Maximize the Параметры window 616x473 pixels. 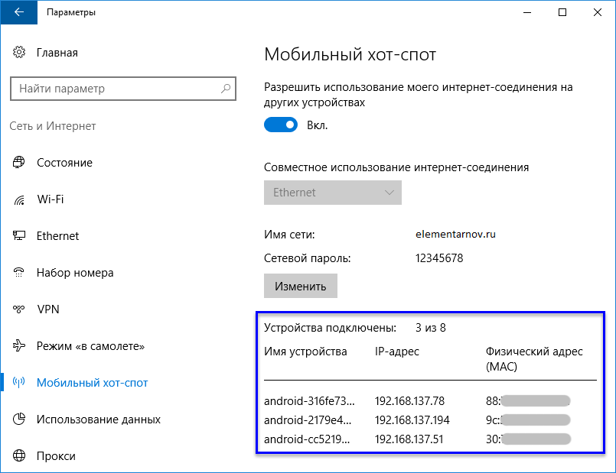[562, 12]
